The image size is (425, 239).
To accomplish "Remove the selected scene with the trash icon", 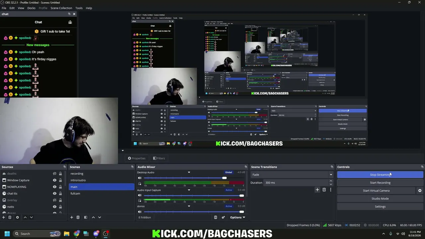I will click(x=78, y=217).
